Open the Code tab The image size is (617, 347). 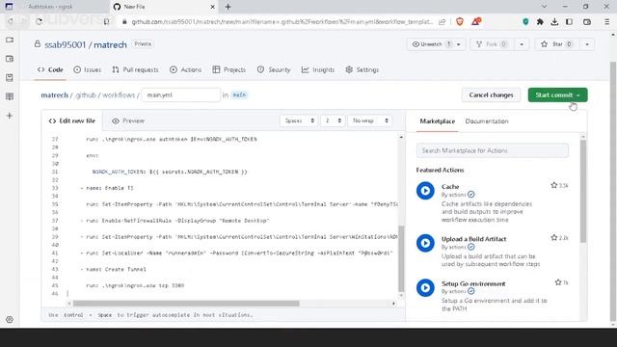coord(50,69)
